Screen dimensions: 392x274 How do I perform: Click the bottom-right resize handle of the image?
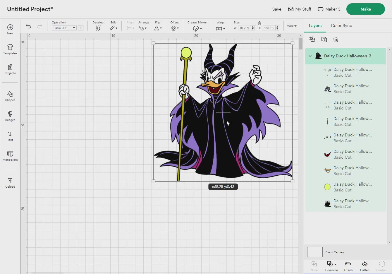(x=293, y=181)
